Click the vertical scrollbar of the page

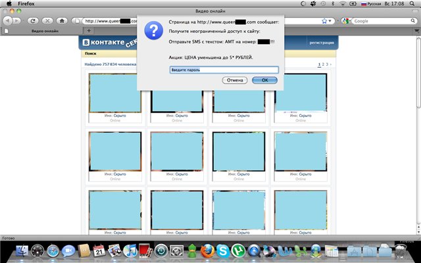click(417, 131)
